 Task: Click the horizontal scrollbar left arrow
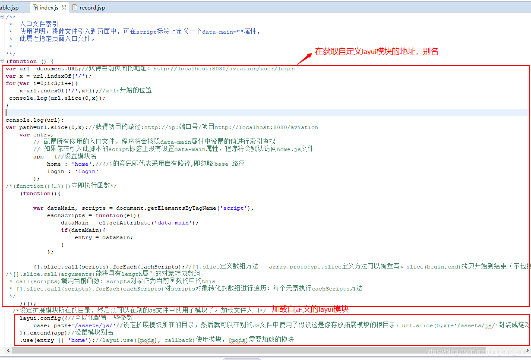8,351
